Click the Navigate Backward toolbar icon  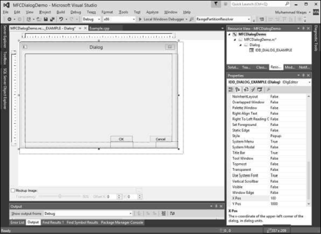click(10, 19)
